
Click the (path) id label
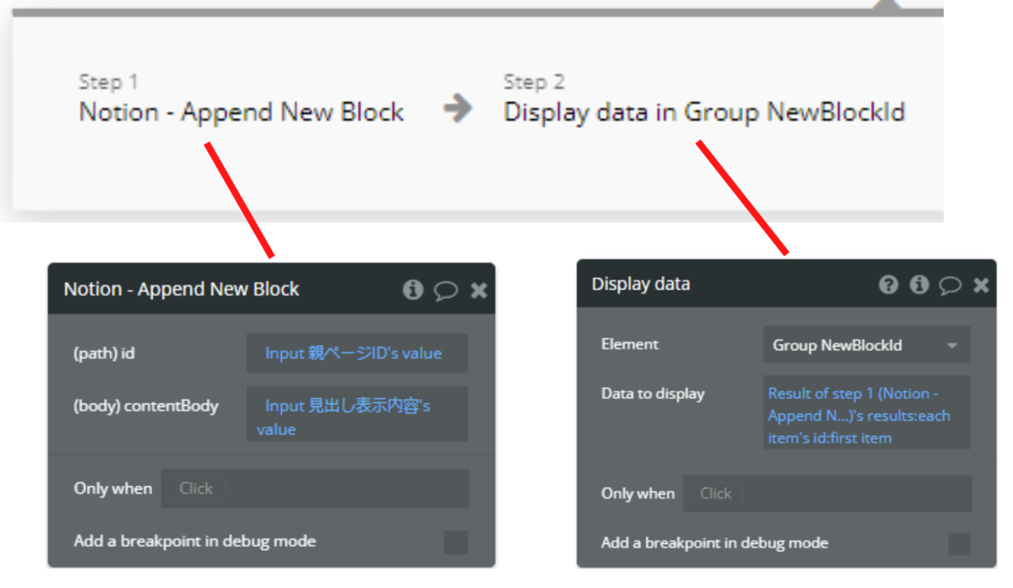104,353
